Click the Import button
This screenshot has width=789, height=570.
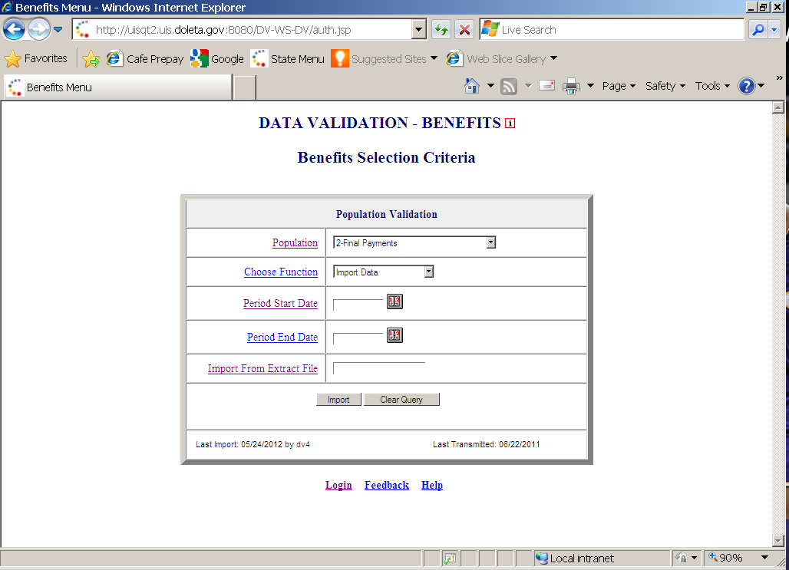tap(338, 400)
